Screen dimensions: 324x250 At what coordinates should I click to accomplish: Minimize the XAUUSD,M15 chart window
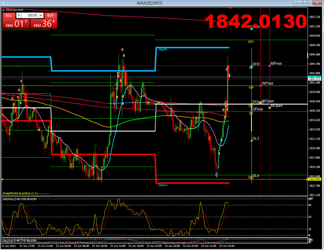[298, 3]
